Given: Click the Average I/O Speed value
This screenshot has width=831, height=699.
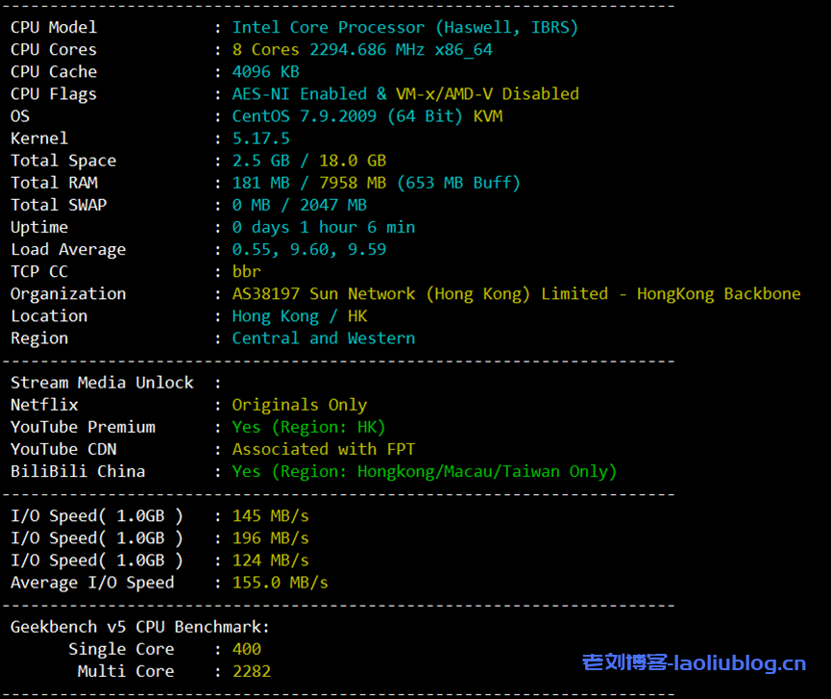Looking at the screenshot, I should 280,582.
